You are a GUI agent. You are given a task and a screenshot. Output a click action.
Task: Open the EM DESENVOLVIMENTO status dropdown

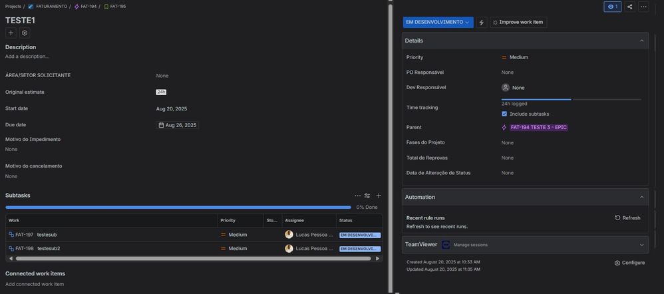coord(438,22)
